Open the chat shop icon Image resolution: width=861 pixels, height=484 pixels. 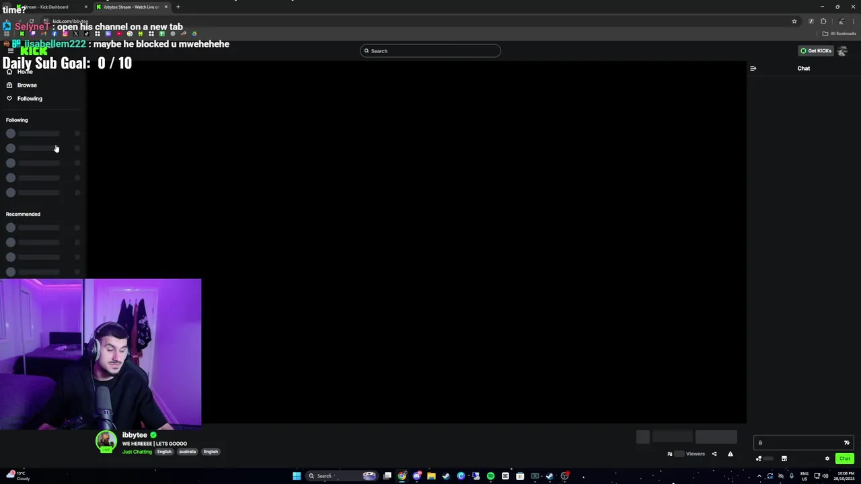coord(784,458)
